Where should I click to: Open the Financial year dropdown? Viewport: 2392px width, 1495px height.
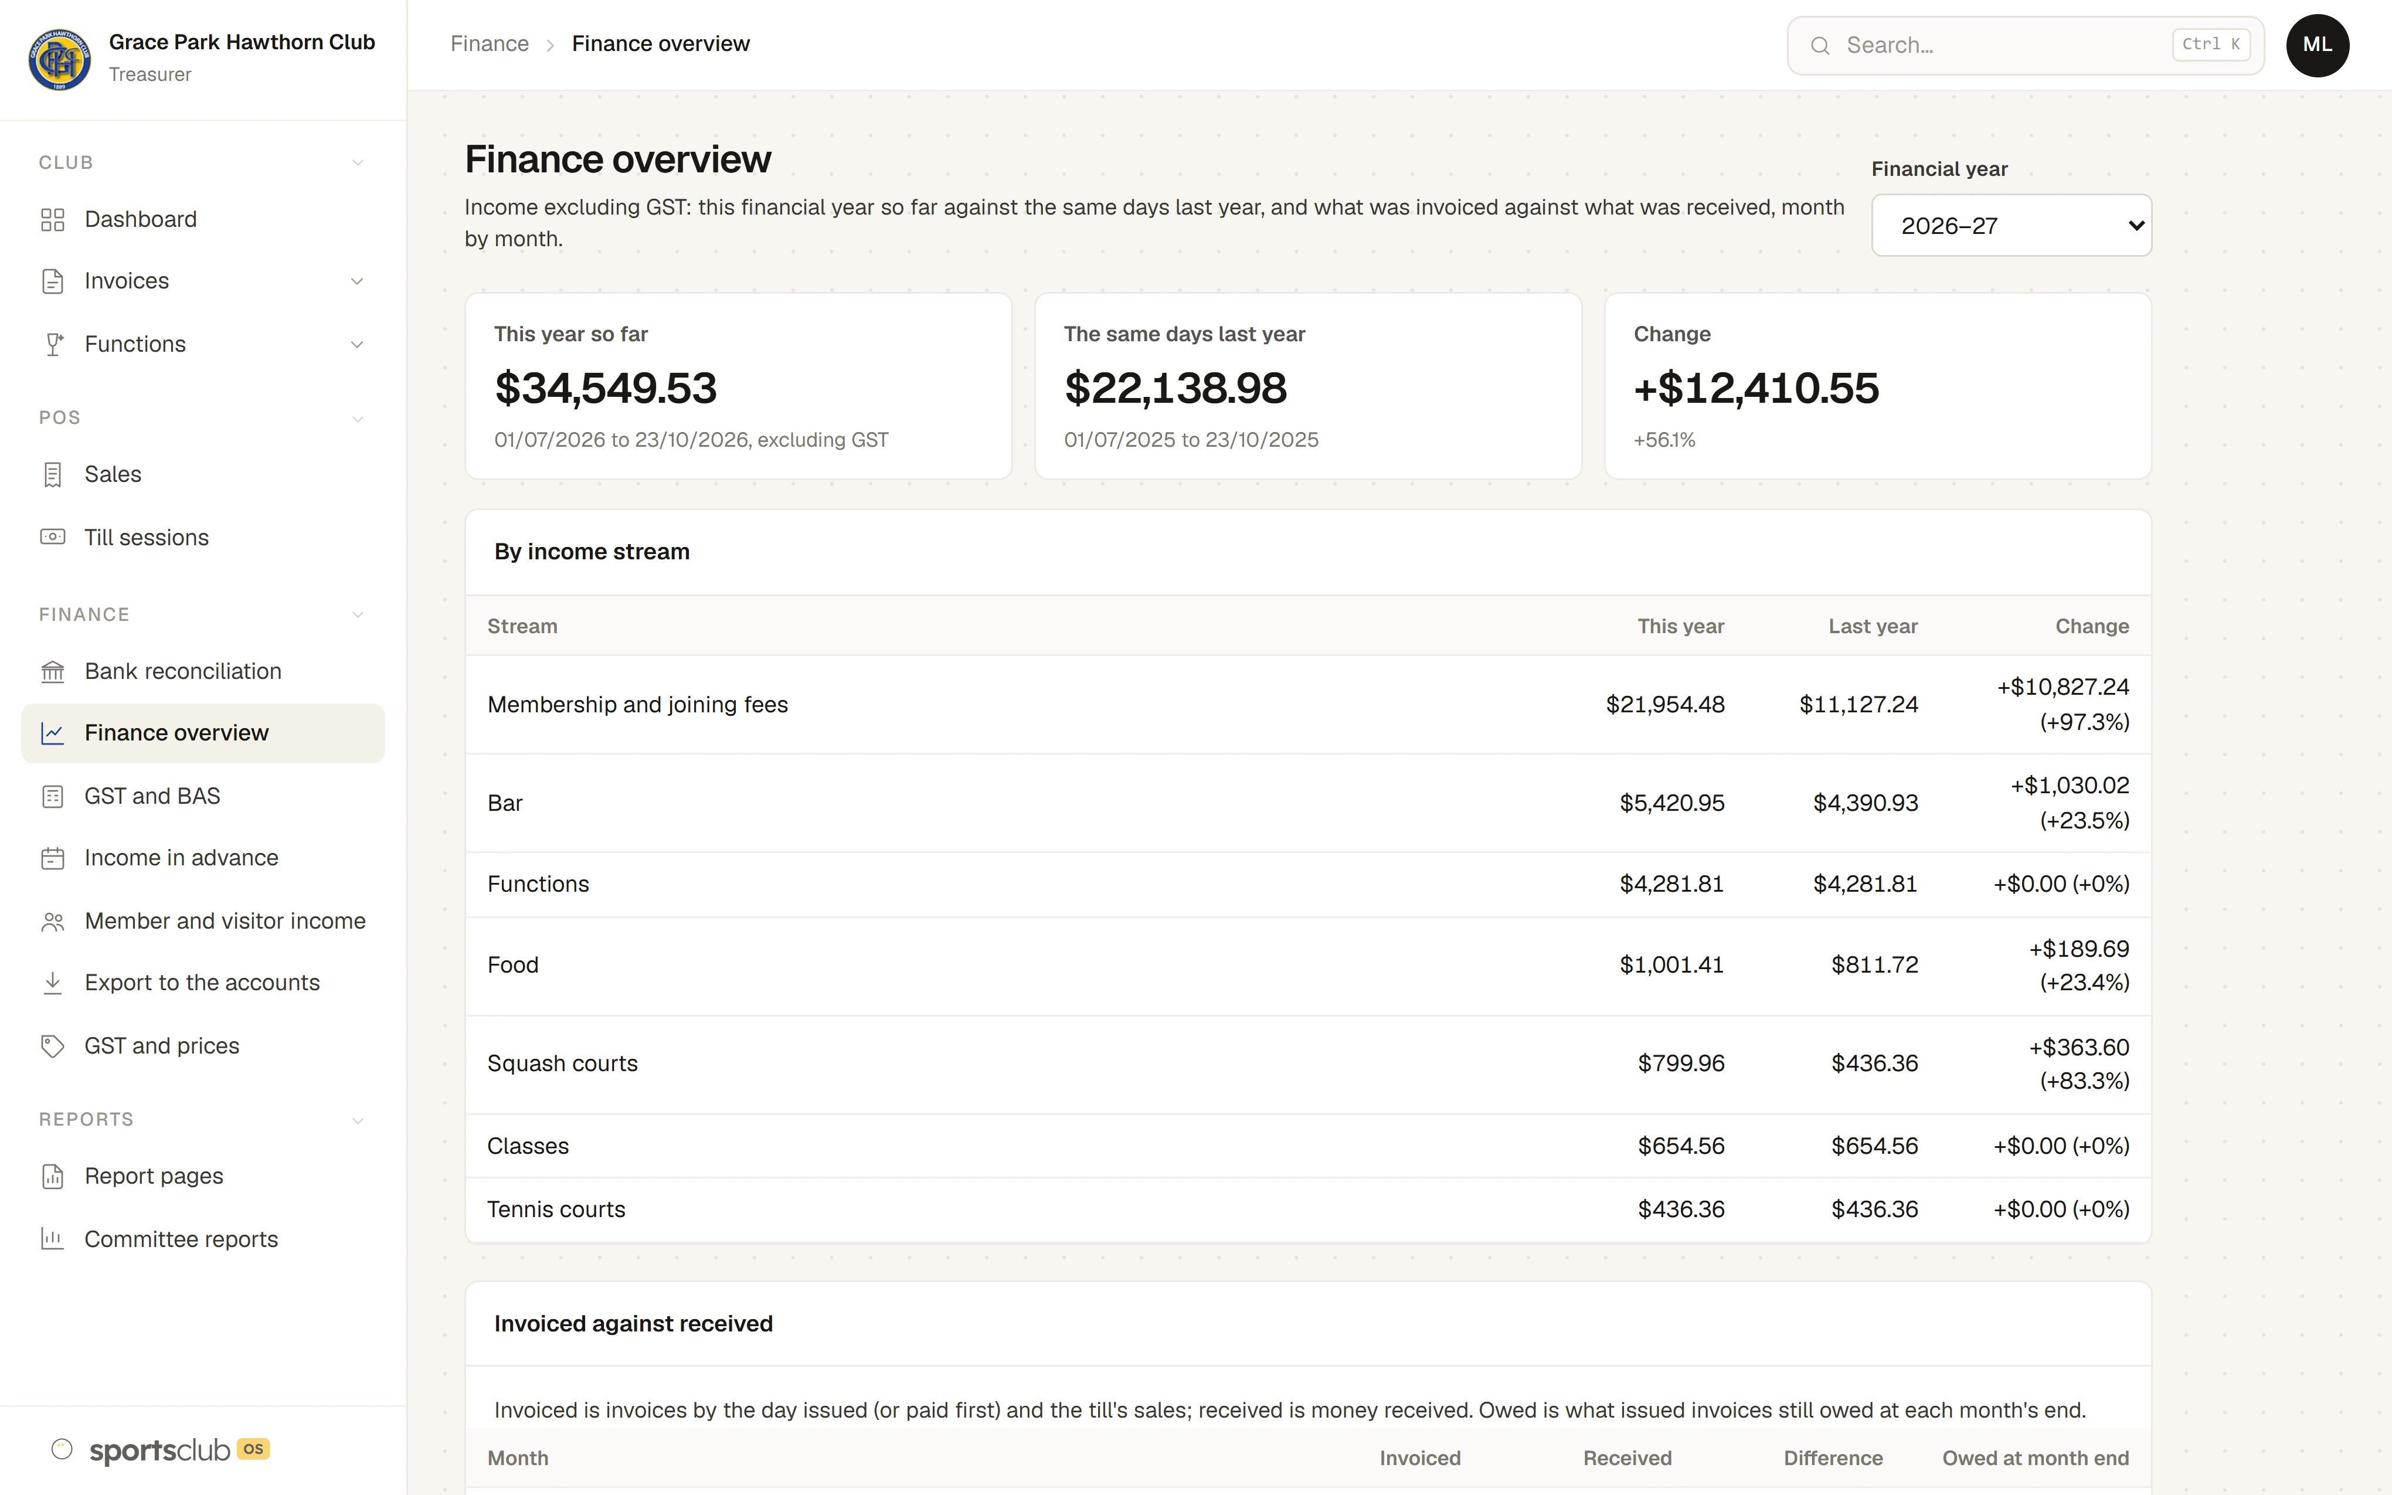coord(2010,226)
